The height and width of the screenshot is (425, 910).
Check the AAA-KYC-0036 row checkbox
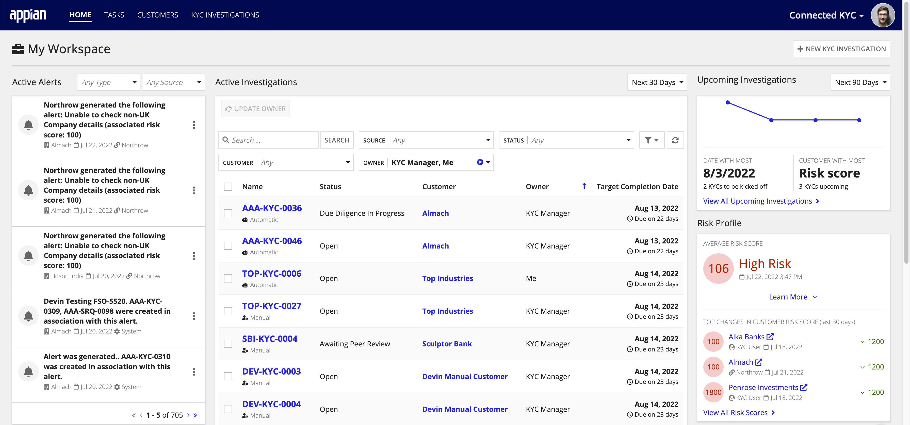228,213
